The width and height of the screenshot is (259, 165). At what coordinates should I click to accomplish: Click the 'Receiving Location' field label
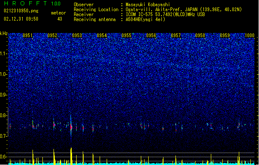click(x=96, y=9)
